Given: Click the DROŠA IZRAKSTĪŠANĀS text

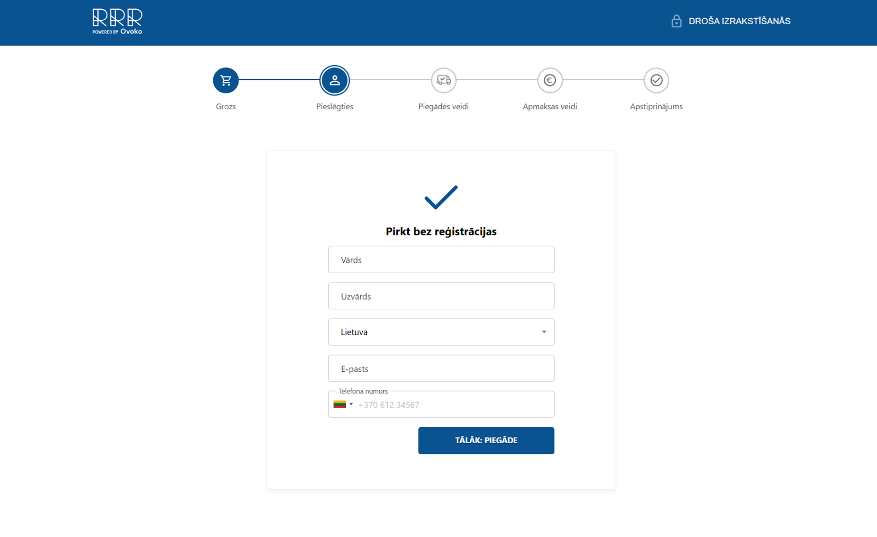Looking at the screenshot, I should tap(739, 21).
